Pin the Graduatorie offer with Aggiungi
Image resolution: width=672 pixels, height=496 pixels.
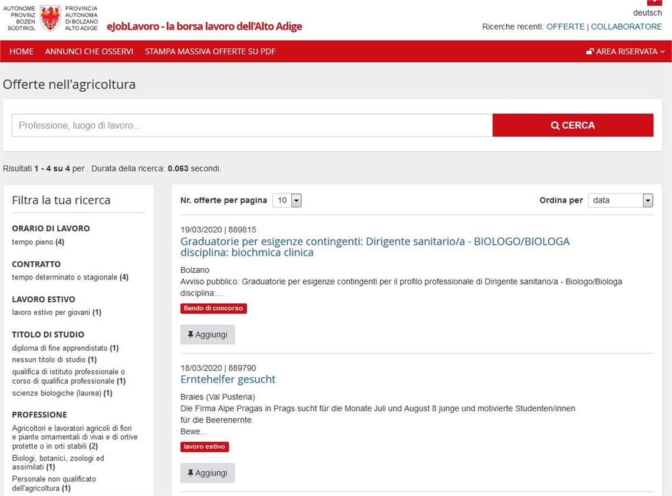pyautogui.click(x=207, y=335)
